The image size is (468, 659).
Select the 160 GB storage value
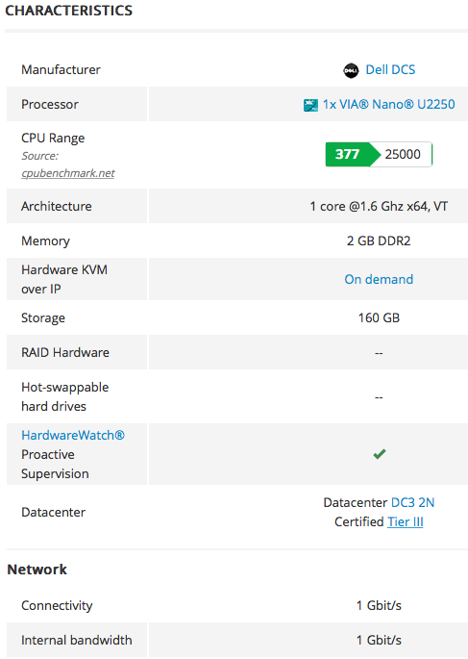(x=379, y=317)
